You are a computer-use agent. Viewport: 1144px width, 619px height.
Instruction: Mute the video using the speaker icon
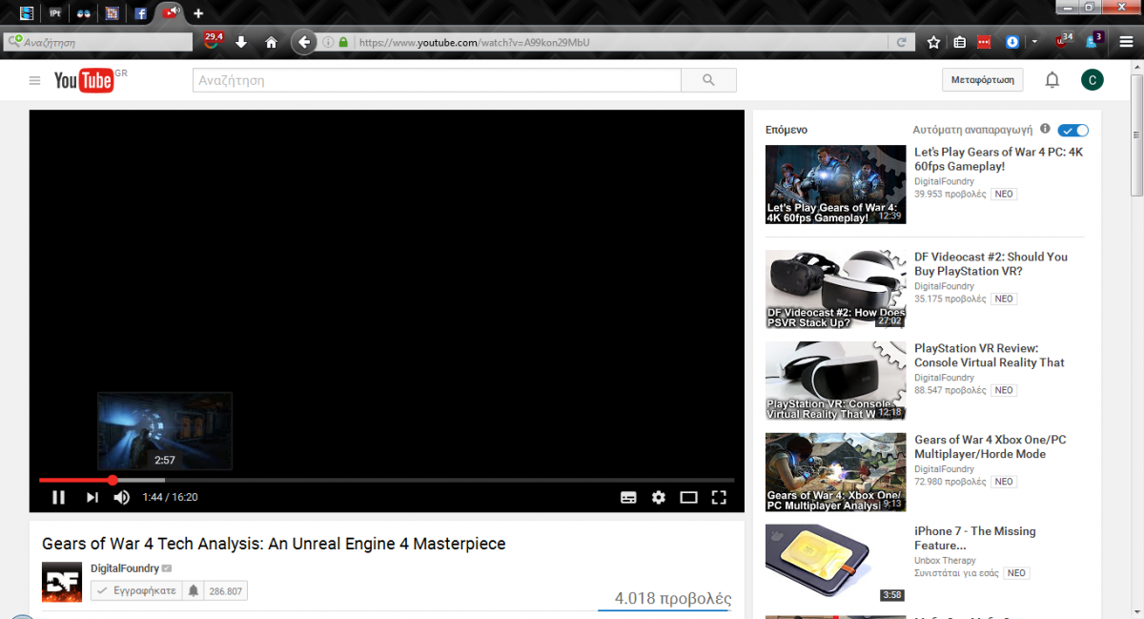tap(122, 497)
